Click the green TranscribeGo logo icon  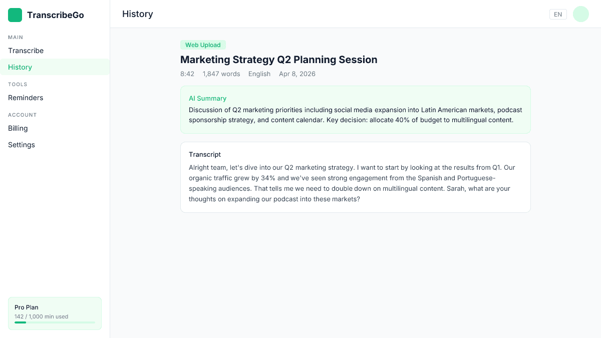tap(15, 15)
